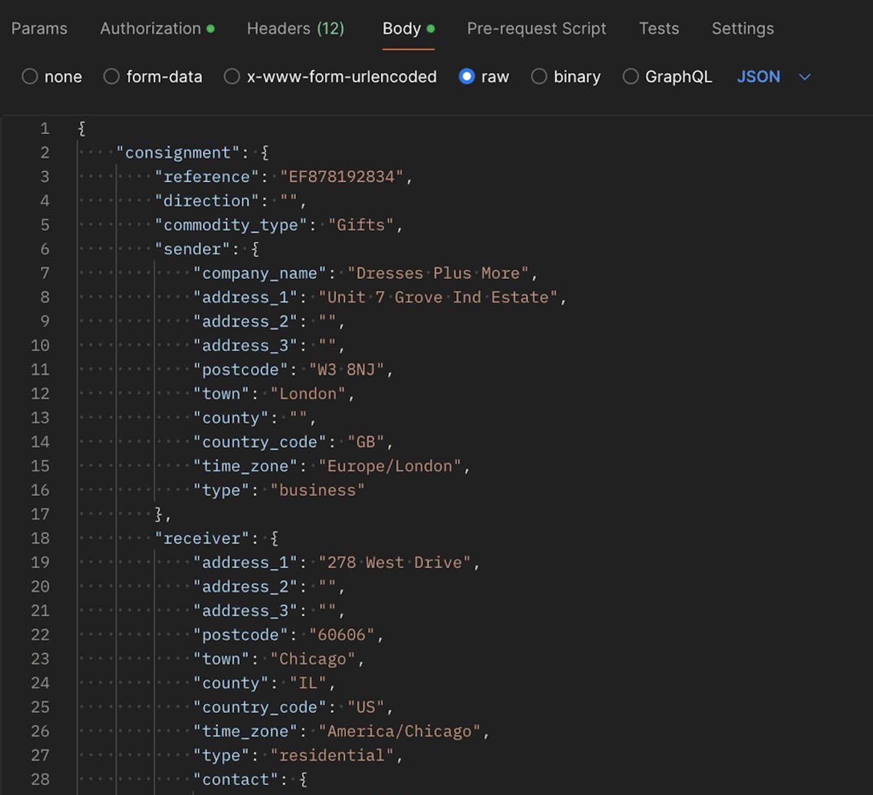Open the Pre-request Script tab
Screen dimensions: 873x795
point(537,29)
